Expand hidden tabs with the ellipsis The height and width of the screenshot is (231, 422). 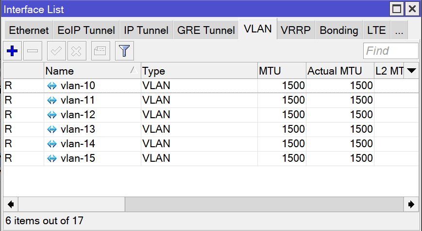click(x=399, y=31)
